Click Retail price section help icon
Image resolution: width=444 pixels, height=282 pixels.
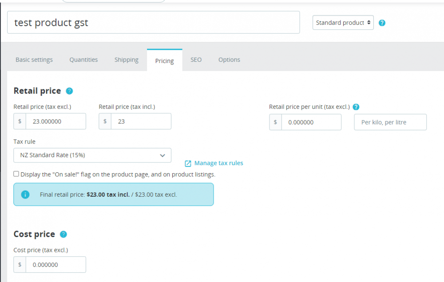pyautogui.click(x=69, y=91)
